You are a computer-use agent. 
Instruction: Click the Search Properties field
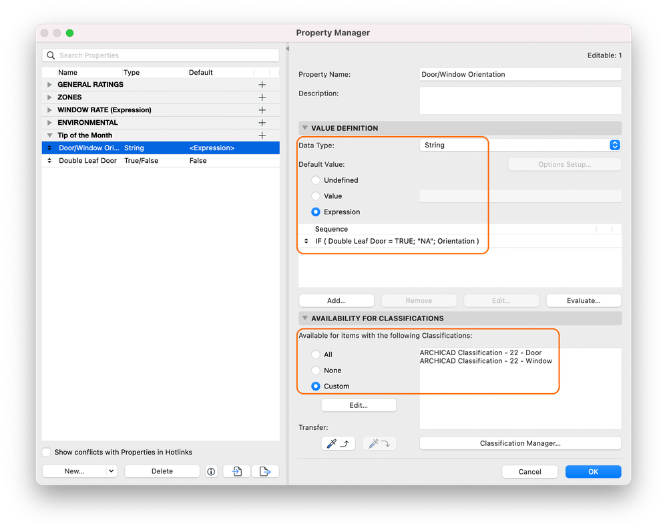tap(161, 55)
